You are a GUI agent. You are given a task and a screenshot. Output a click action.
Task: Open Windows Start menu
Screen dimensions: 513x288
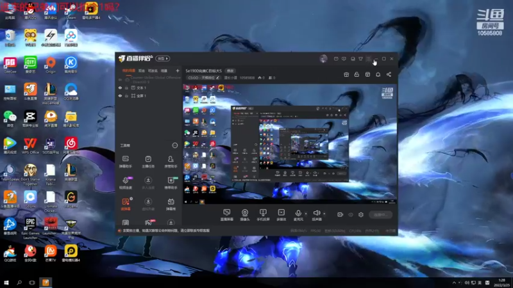(x=6, y=282)
